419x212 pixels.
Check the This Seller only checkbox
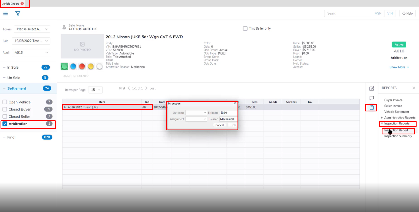point(245,28)
